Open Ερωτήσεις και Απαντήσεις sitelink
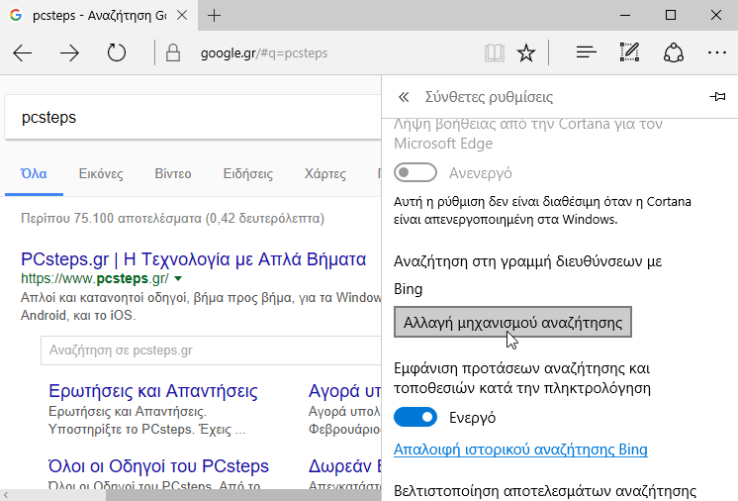The width and height of the screenshot is (738, 501). click(153, 391)
